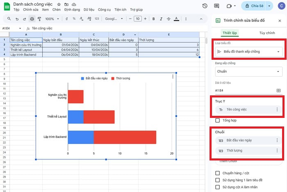Click the text color button
Screen dimensions: 287x192
tap(176, 19)
